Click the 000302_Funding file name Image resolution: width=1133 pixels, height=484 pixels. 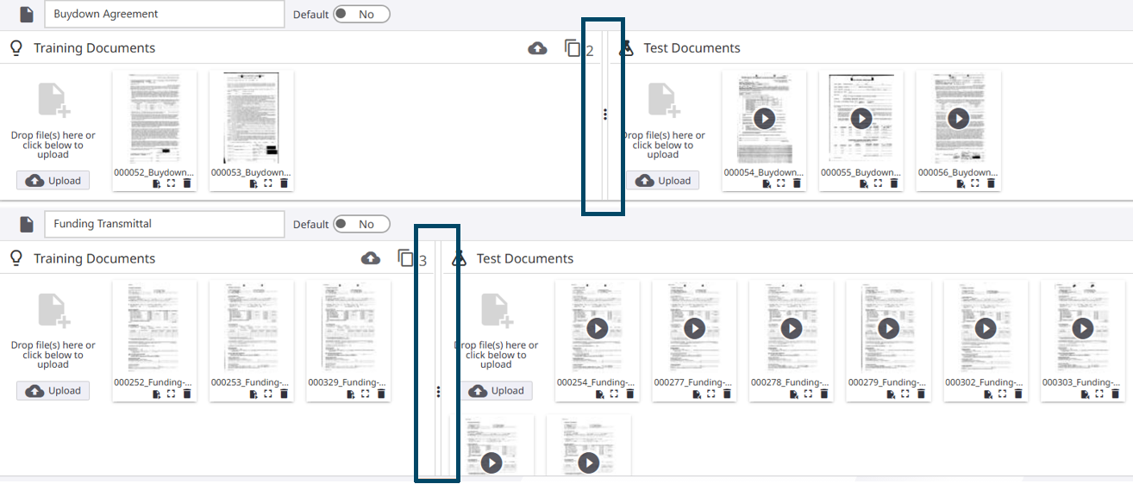(x=986, y=382)
